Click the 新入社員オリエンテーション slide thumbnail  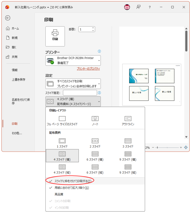[165, 76]
